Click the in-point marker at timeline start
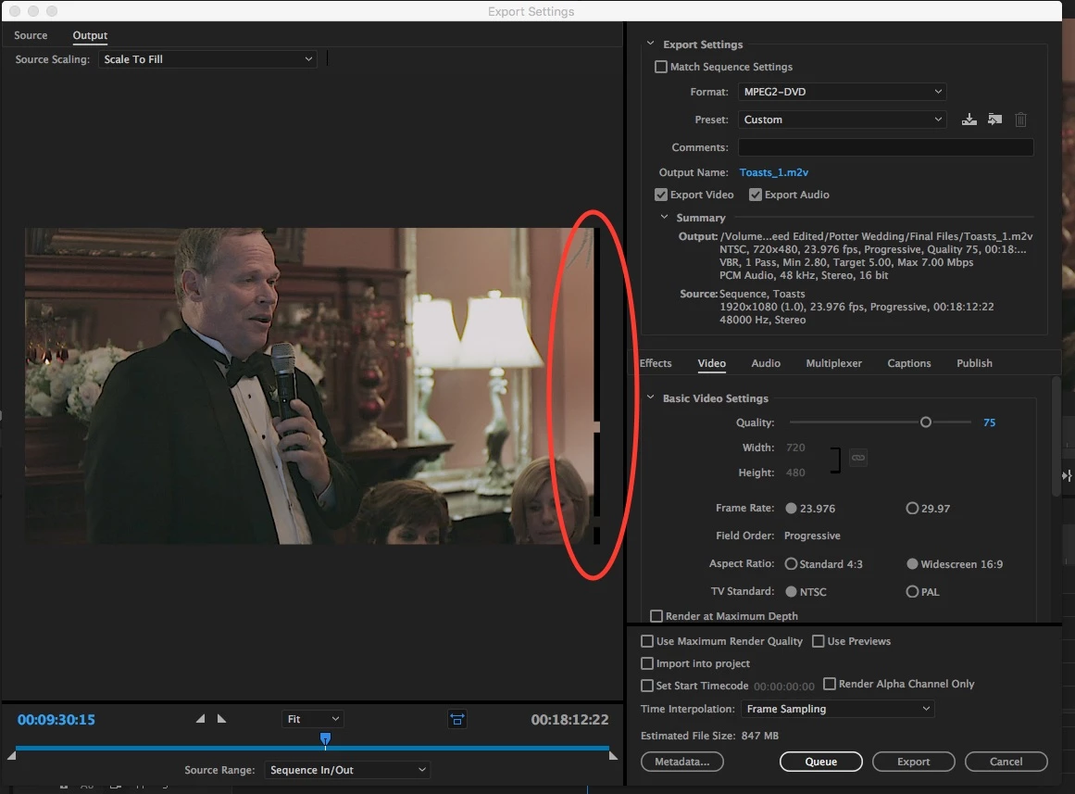This screenshot has width=1075, height=794. click(11, 755)
